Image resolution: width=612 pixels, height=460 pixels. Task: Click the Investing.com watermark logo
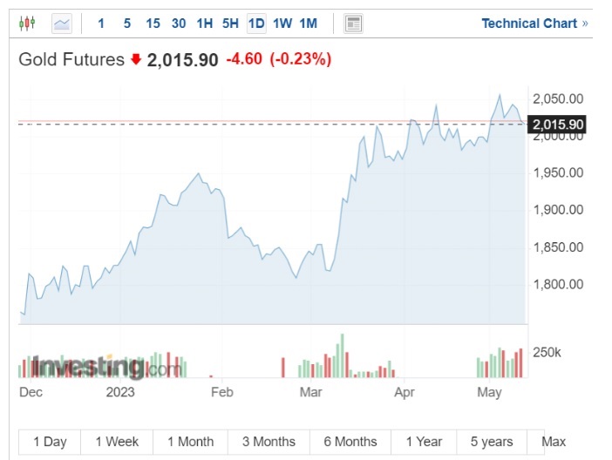click(102, 367)
